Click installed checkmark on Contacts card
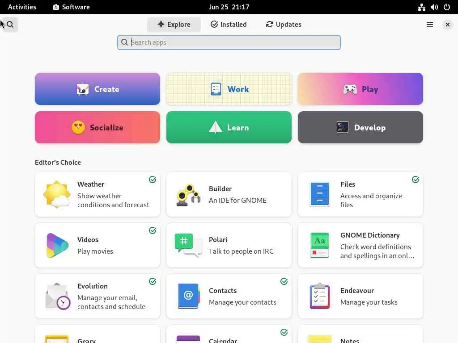This screenshot has height=343, width=458. click(284, 281)
